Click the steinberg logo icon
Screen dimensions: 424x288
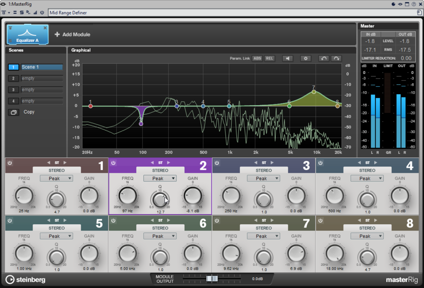pyautogui.click(x=10, y=279)
